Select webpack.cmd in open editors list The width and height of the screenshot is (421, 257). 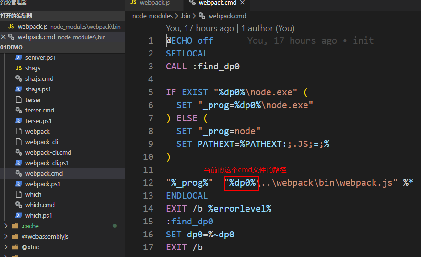(62, 37)
